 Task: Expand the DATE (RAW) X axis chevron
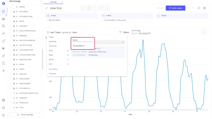coord(47,20)
